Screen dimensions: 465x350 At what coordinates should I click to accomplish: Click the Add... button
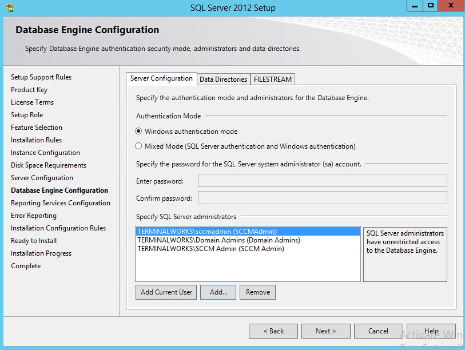[218, 292]
